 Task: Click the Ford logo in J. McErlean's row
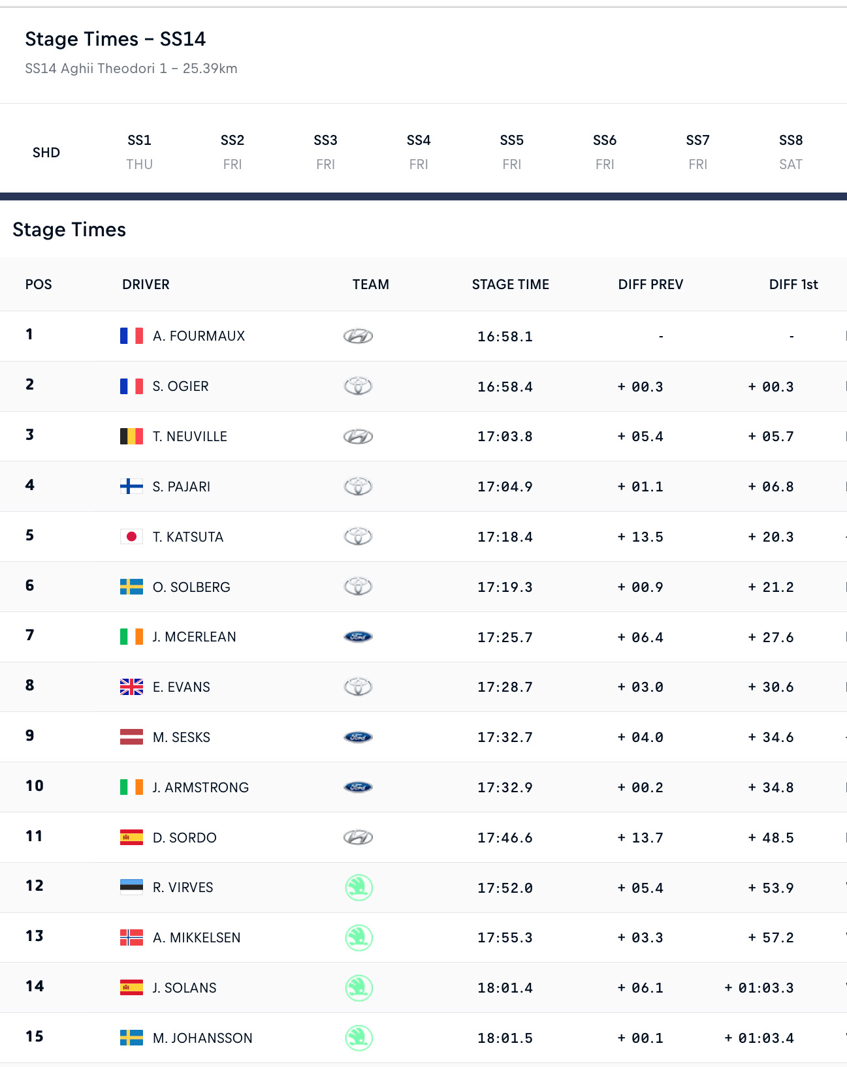point(358,637)
